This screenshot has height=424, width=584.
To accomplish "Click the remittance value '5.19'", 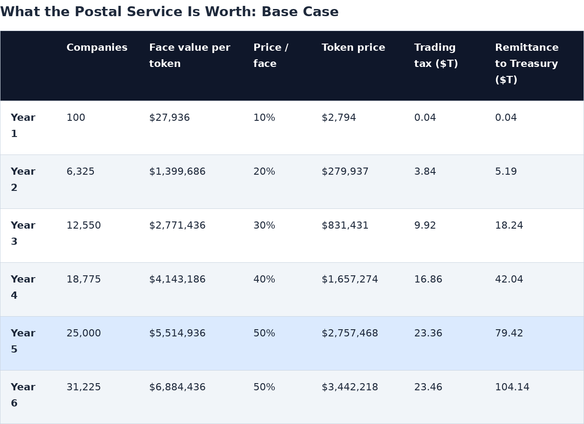I will [x=506, y=172].
